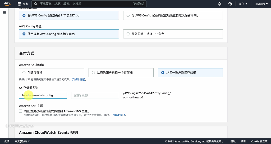
Task: Open the 首尔 region dropdown
Action: (x=243, y=4)
